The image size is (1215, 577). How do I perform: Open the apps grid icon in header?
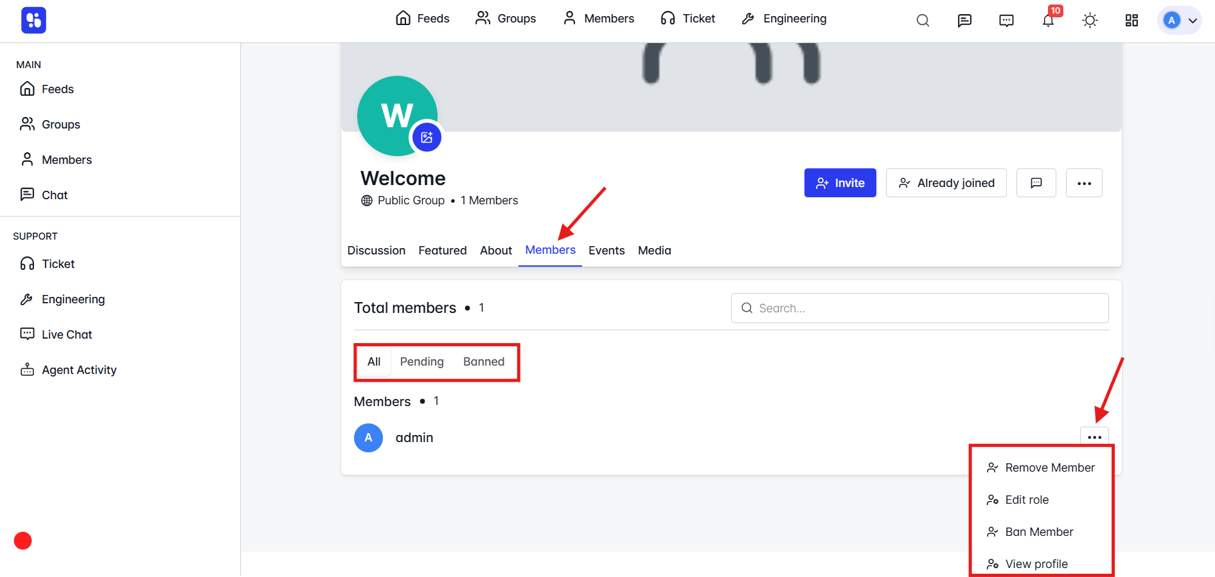pyautogui.click(x=1131, y=21)
